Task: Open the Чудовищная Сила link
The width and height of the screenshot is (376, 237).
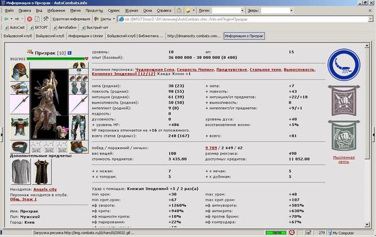Action: point(155,70)
